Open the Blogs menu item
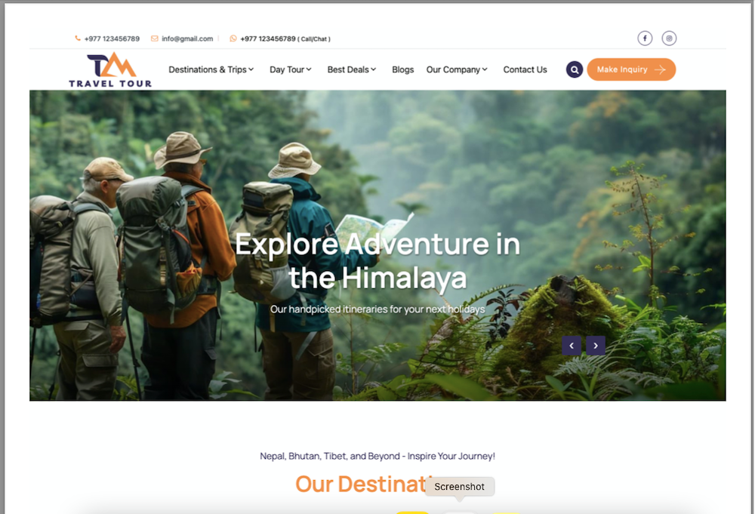 coord(403,69)
